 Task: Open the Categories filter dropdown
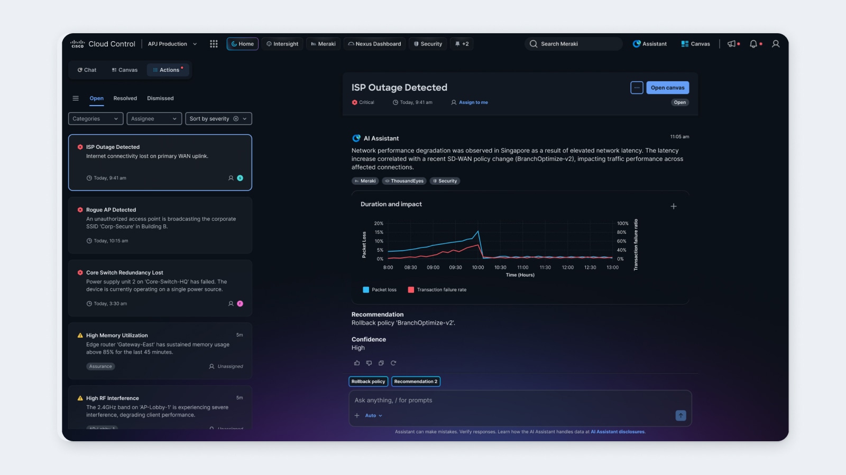96,119
